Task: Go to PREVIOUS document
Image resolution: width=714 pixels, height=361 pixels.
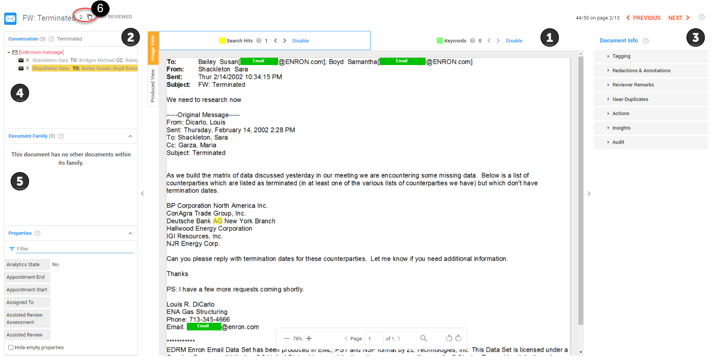Action: (643, 18)
